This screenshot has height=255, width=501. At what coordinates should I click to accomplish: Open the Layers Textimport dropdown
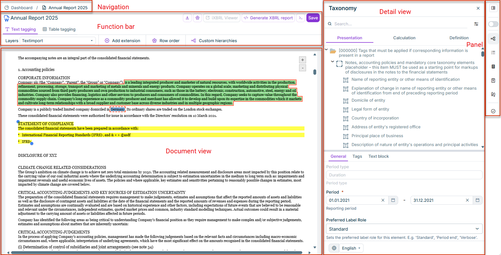(x=58, y=41)
